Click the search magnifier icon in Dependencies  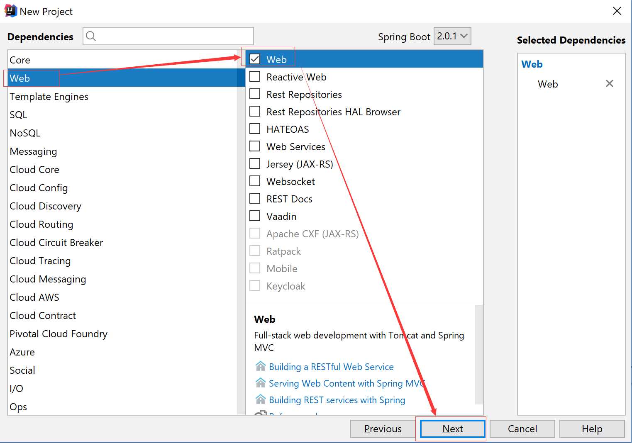[91, 37]
